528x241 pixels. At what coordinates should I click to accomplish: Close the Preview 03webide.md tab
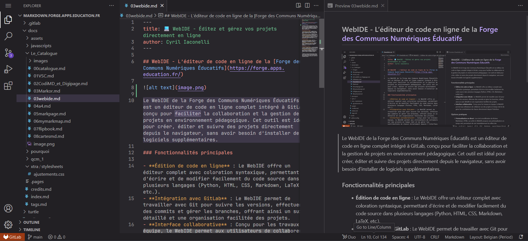click(x=383, y=5)
